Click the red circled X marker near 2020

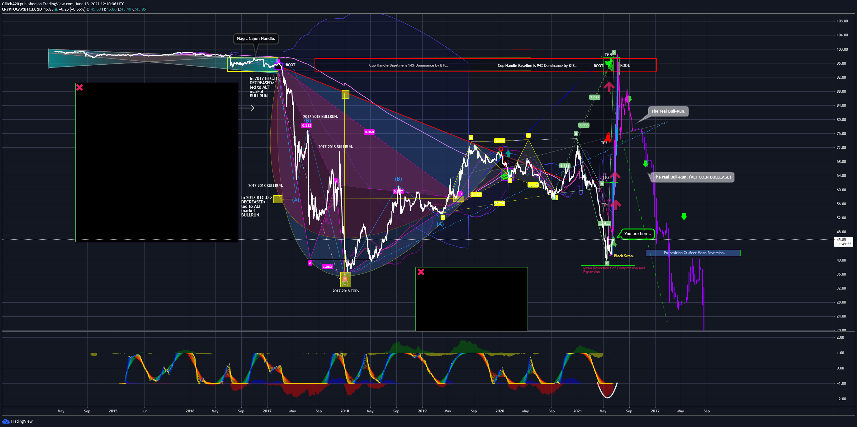[x=501, y=149]
